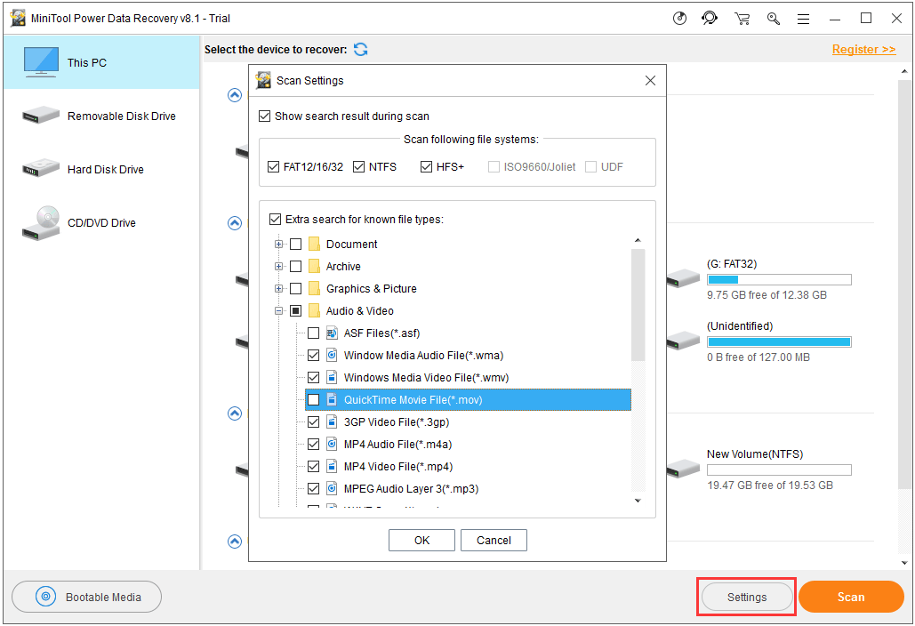The height and width of the screenshot is (626, 915).
Task: Click the Register link
Action: click(863, 50)
